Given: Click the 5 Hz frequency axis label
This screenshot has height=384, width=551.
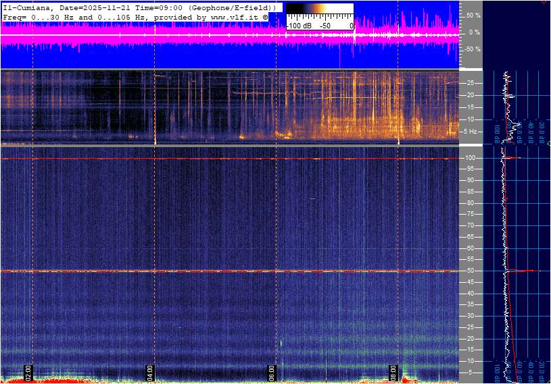Looking at the screenshot, I should (x=472, y=132).
